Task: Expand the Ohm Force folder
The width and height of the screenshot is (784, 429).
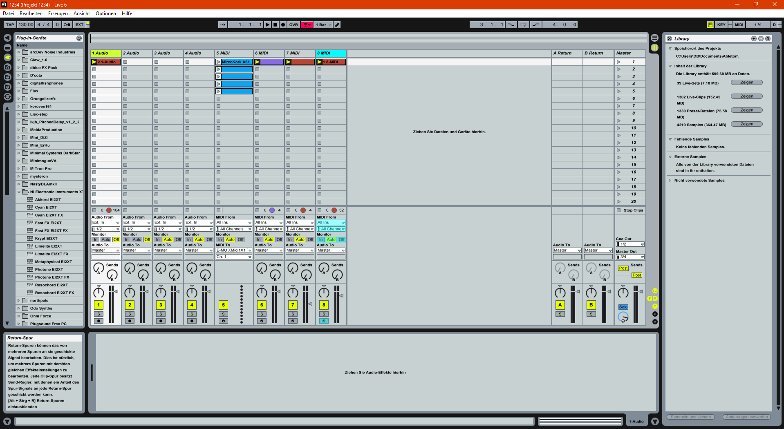Action: (19, 316)
